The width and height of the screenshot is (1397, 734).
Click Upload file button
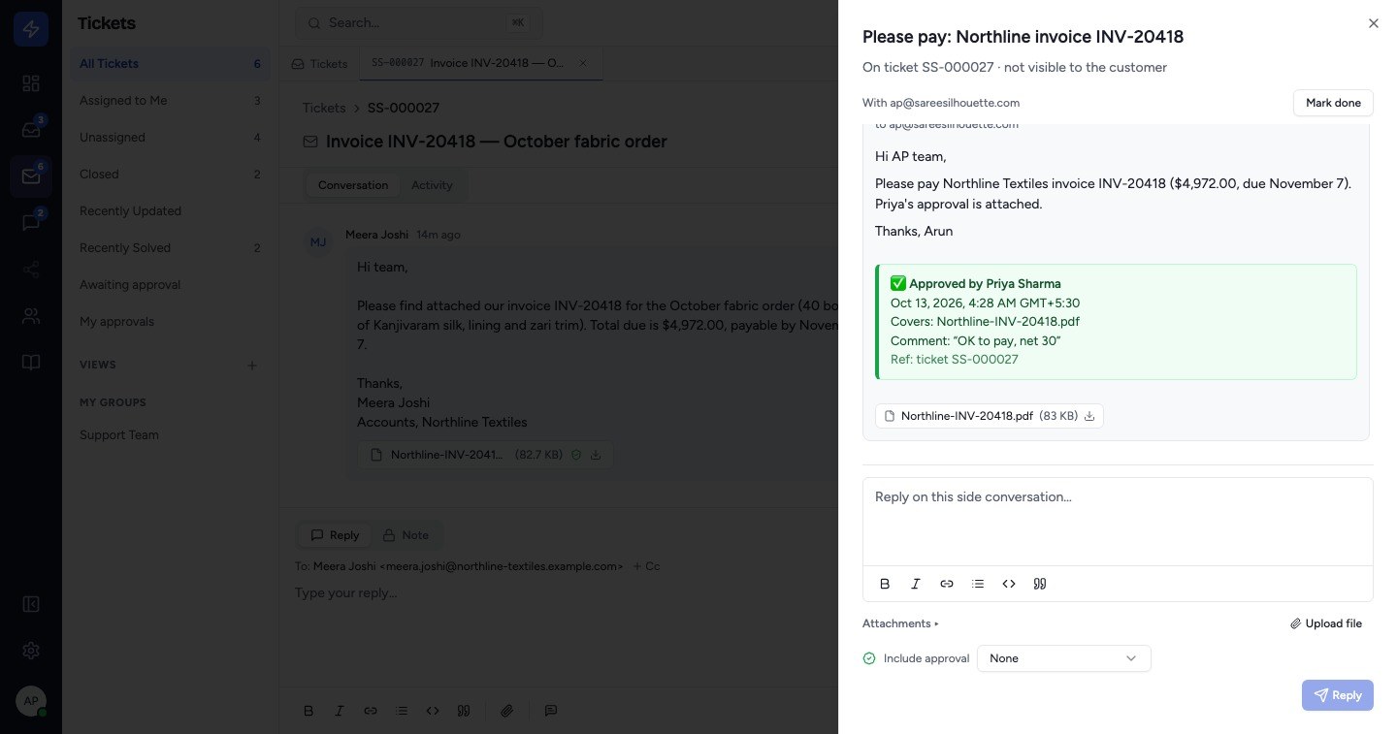pyautogui.click(x=1326, y=623)
